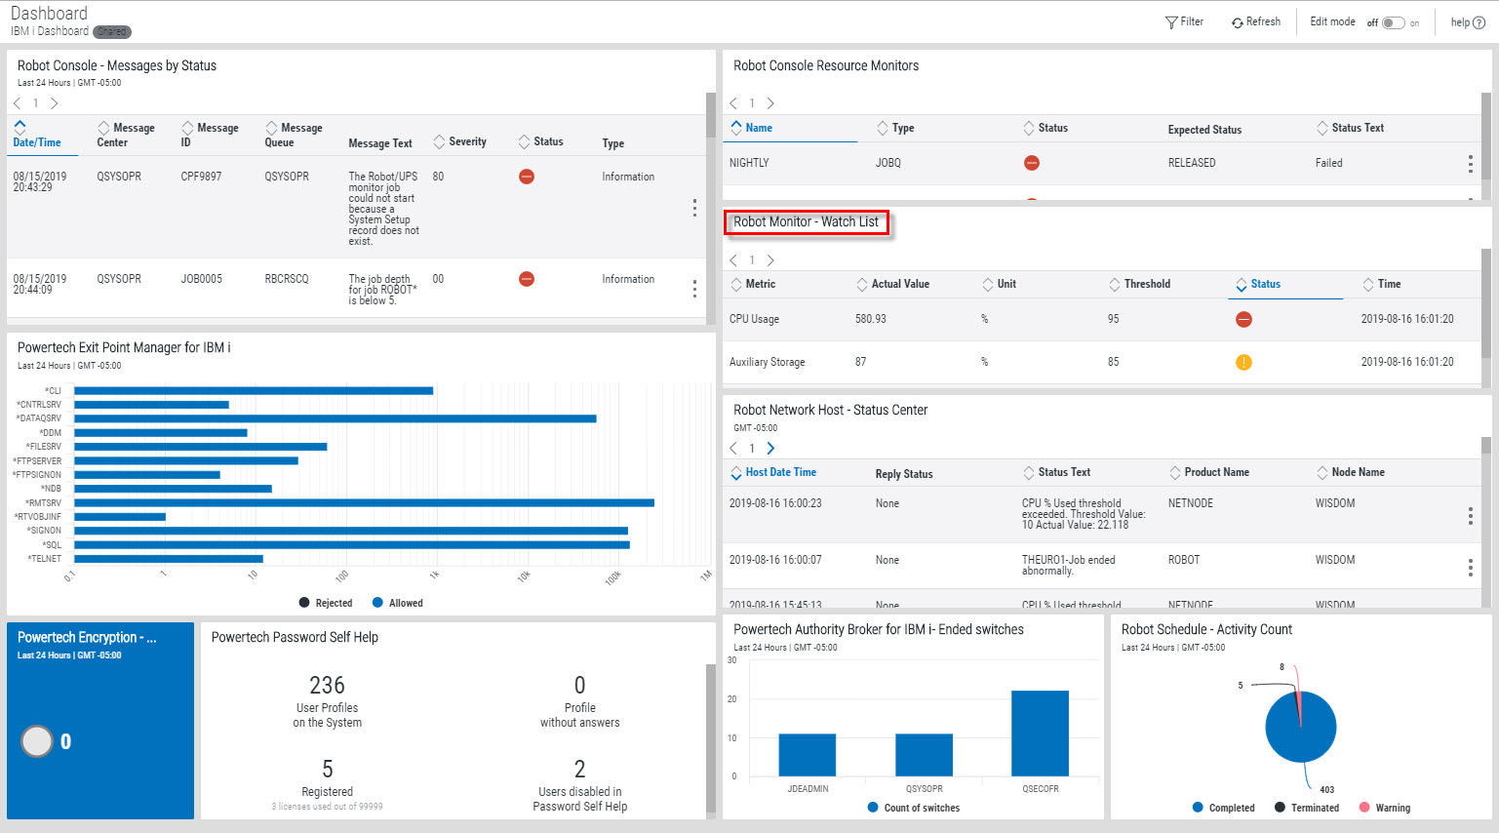
Task: Click CPU Usage red status icon
Action: (x=1243, y=319)
